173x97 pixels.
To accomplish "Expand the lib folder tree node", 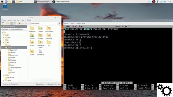I will click(x=4, y=75).
